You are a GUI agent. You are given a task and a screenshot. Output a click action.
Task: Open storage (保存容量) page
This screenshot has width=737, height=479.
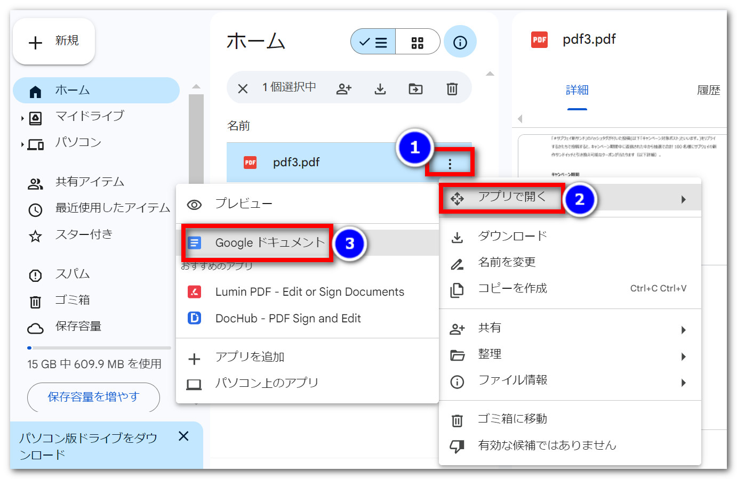coord(78,326)
